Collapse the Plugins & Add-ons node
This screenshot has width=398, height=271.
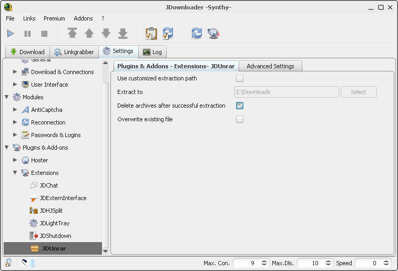(7, 147)
